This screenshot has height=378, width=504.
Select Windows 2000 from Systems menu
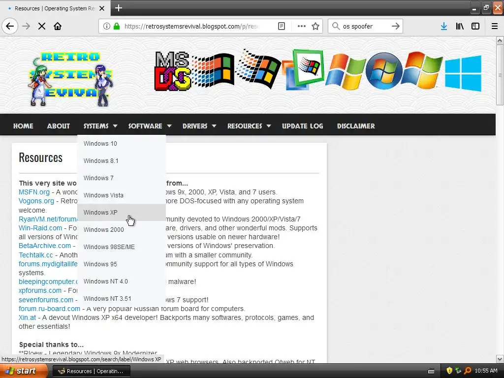point(122,230)
